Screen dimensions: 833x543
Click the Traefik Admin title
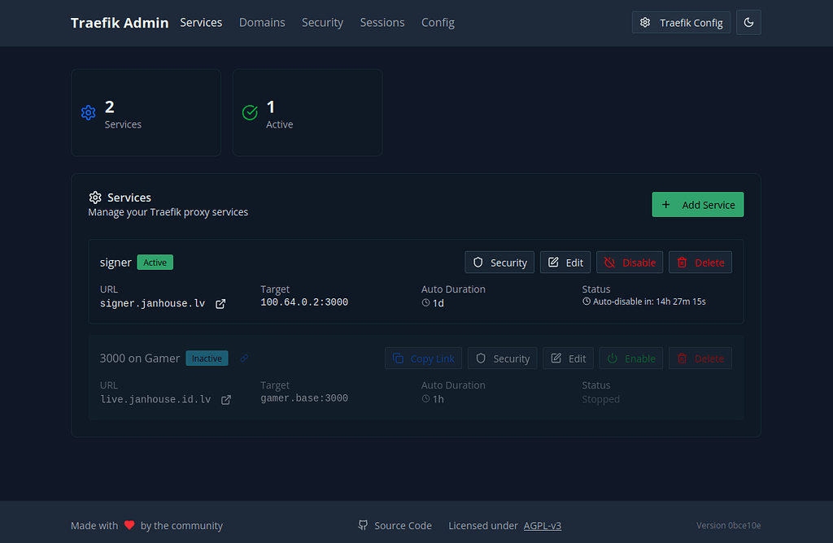[x=120, y=22]
